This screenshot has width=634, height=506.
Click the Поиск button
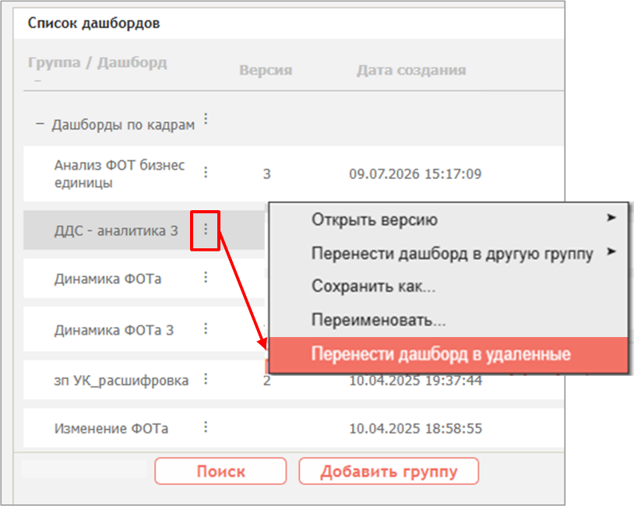pyautogui.click(x=220, y=471)
